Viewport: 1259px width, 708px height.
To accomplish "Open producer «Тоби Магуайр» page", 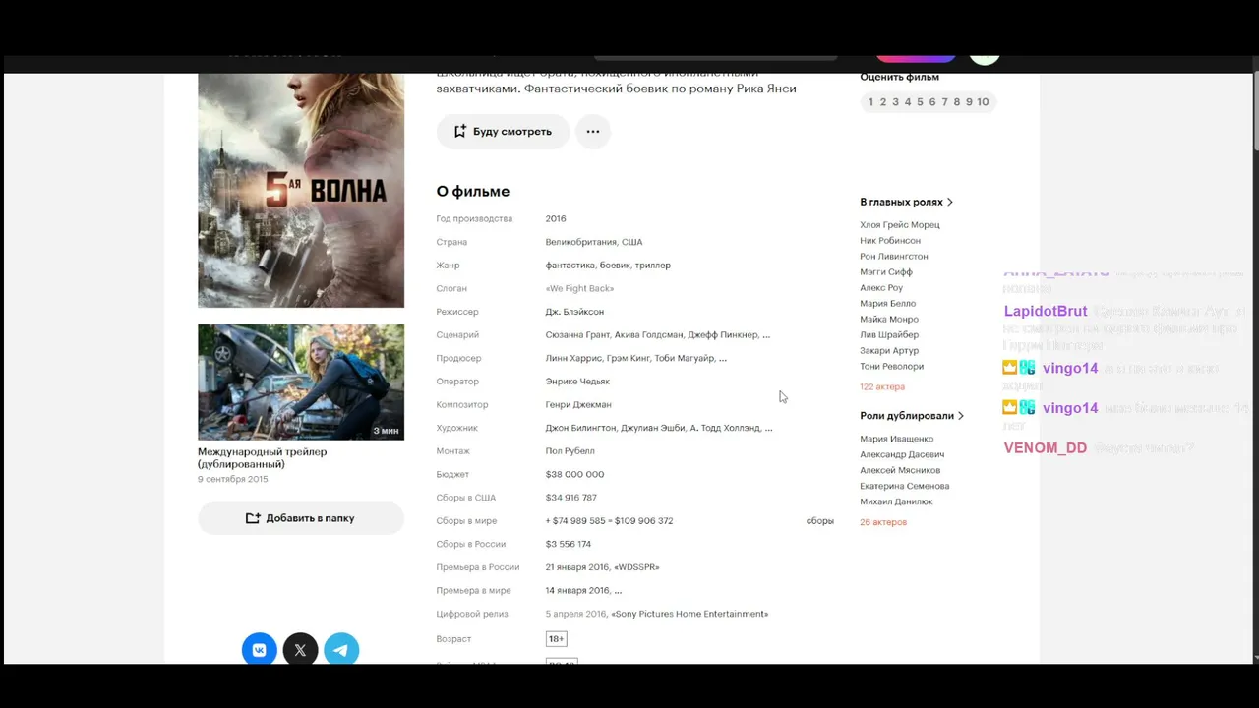I will [x=686, y=359].
